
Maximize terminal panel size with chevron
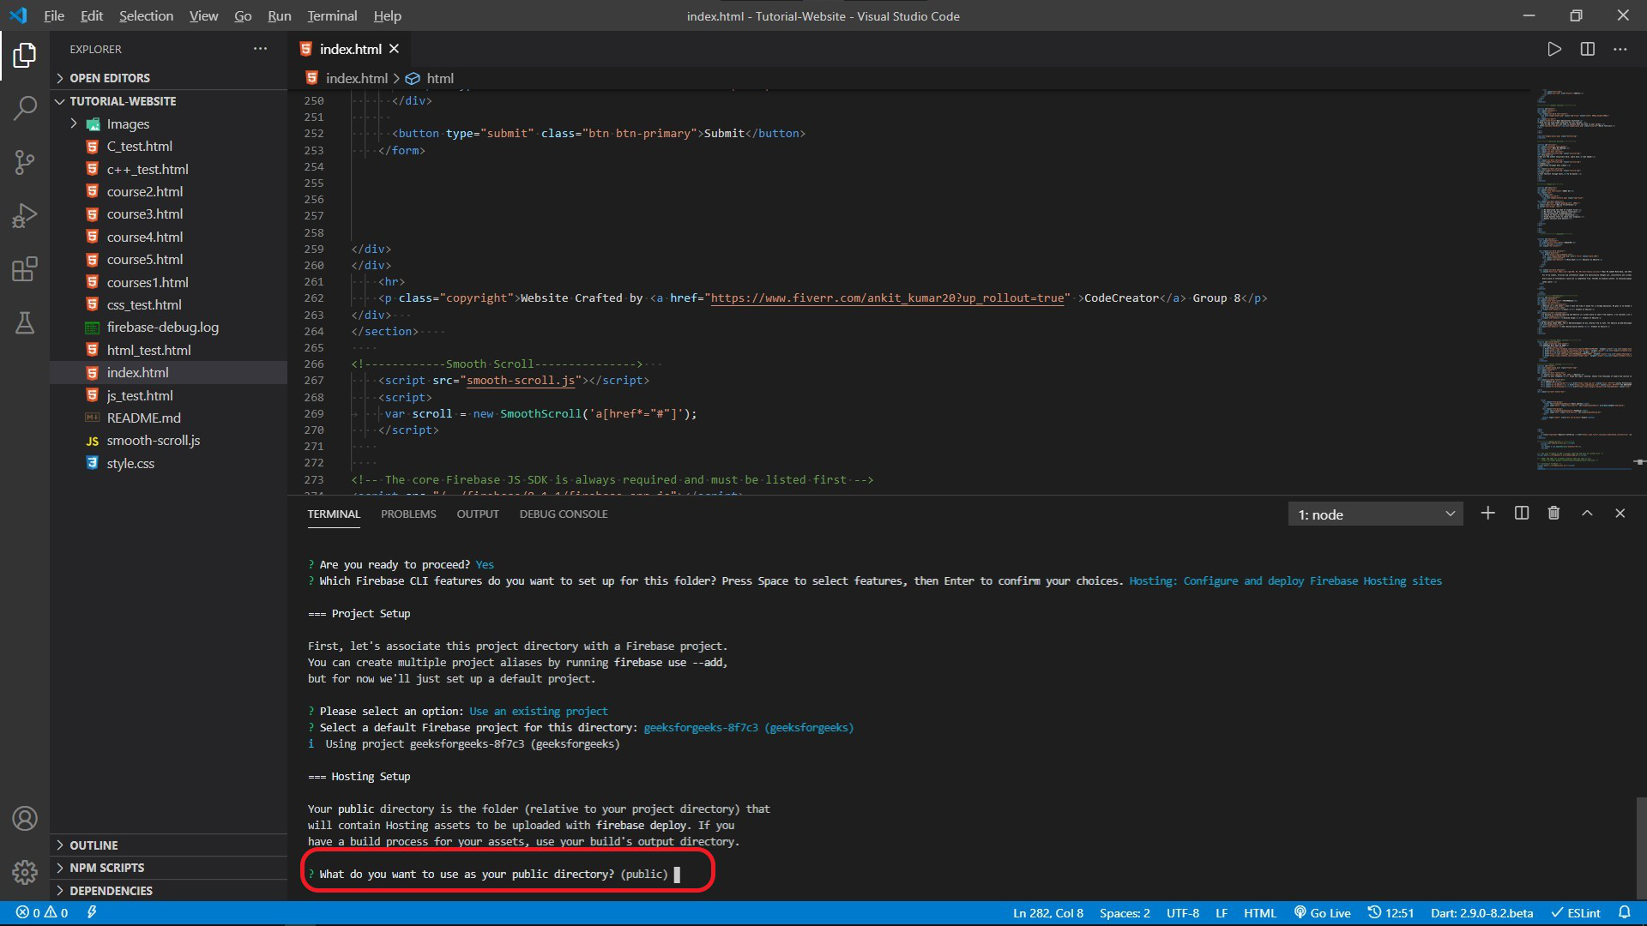[x=1587, y=514]
